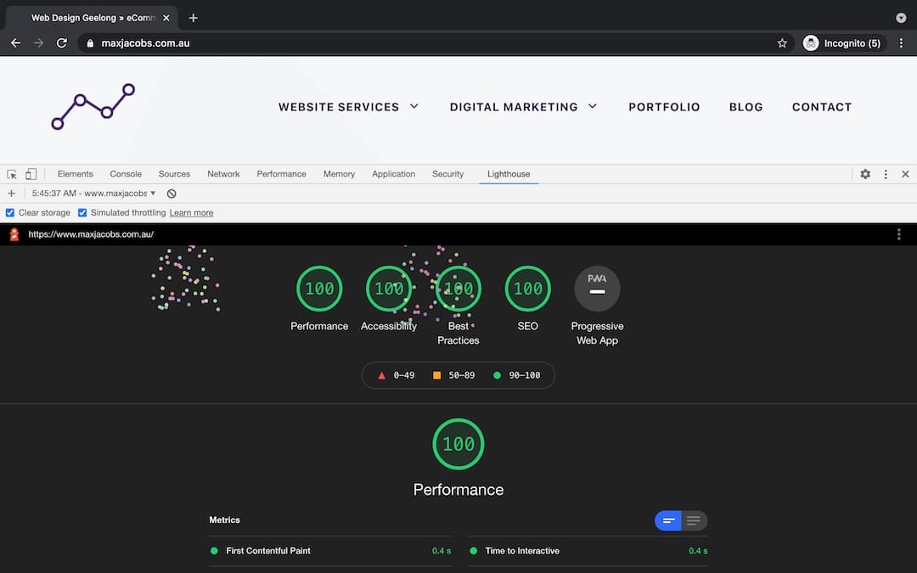Image resolution: width=917 pixels, height=573 pixels.
Task: Close the Web Design Geelong tab
Action: pos(166,18)
